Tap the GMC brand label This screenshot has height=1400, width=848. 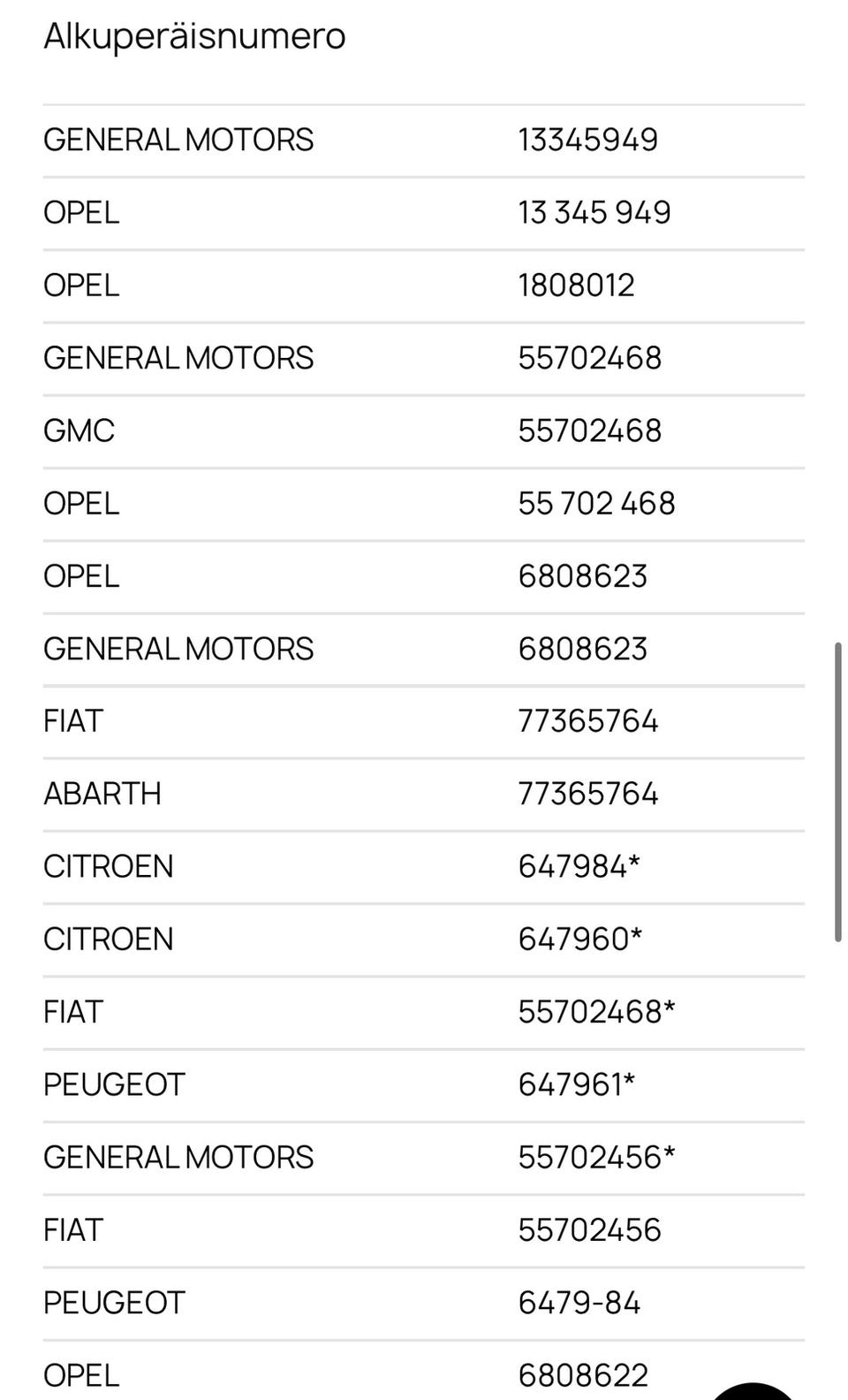click(79, 430)
